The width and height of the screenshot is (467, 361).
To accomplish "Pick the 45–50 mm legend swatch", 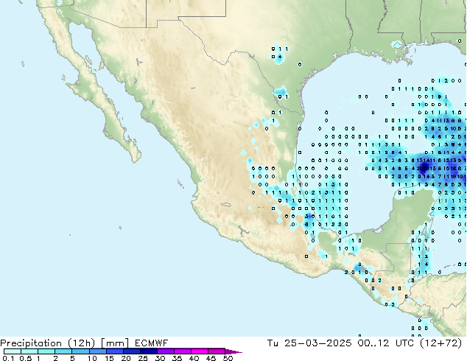I will (217, 351).
